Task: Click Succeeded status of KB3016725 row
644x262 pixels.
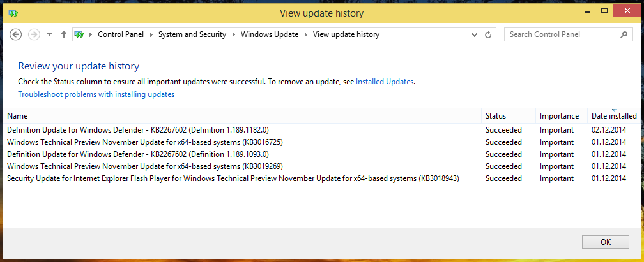Action: (503, 142)
